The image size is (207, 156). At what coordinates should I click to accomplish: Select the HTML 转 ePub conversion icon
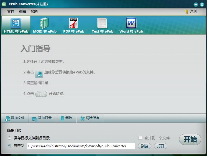pyautogui.click(x=16, y=23)
